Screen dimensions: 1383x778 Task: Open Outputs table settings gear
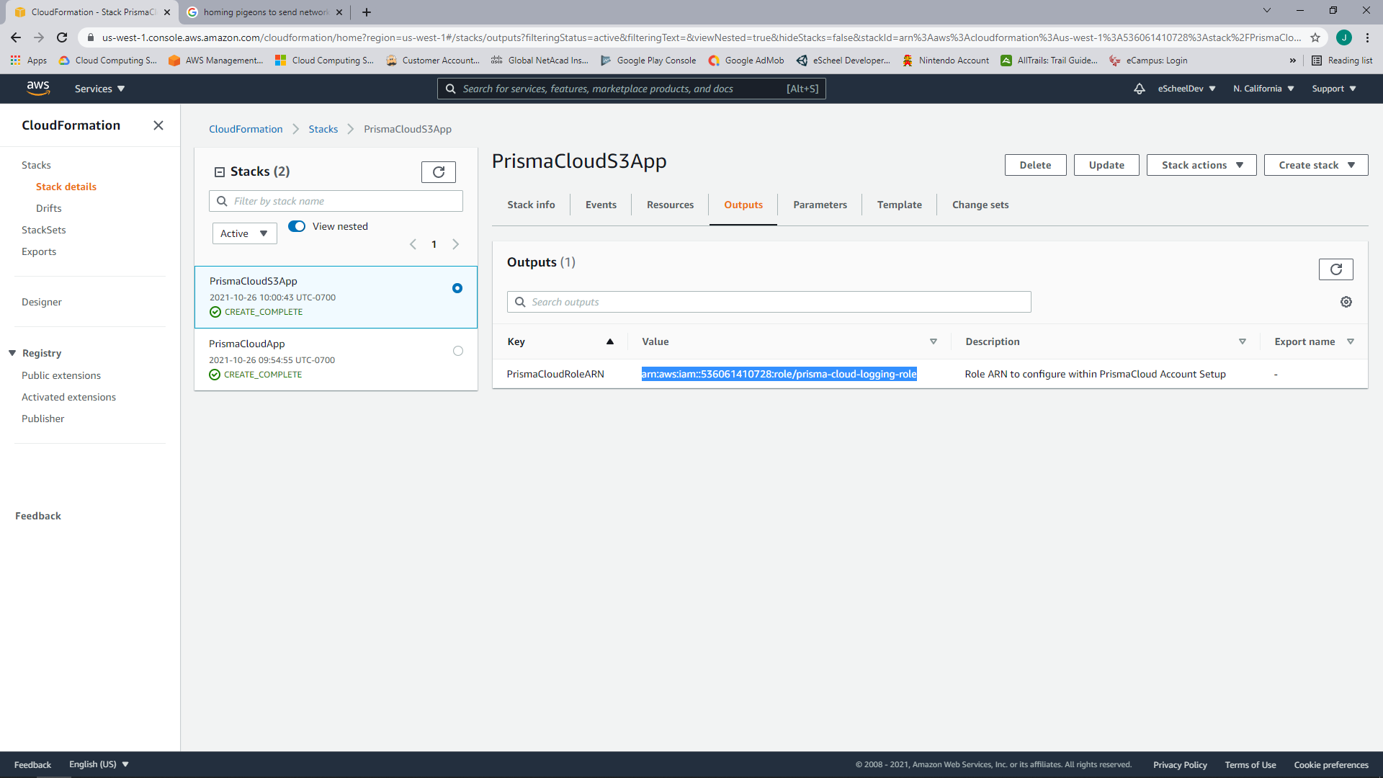[1346, 302]
